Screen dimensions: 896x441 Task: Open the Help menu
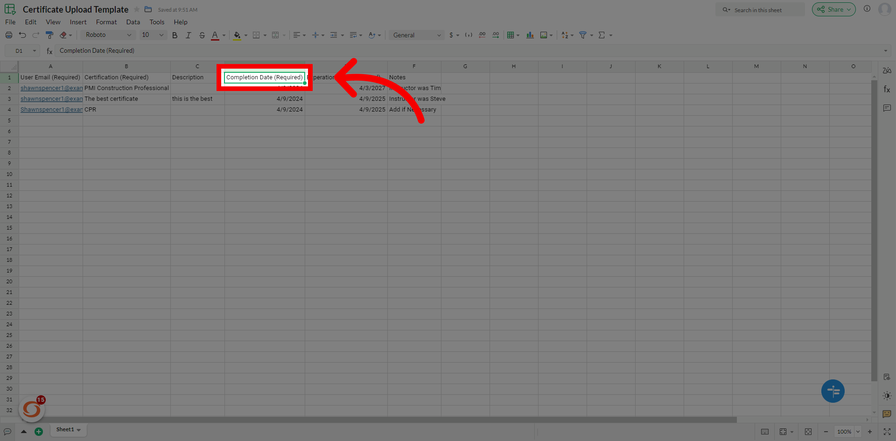tap(181, 22)
